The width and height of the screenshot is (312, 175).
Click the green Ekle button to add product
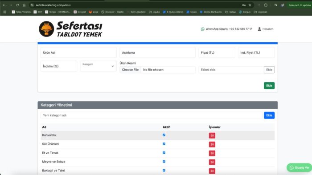click(269, 86)
